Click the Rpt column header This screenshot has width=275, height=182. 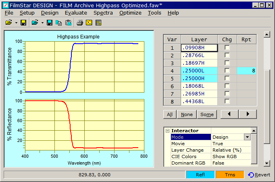pyautogui.click(x=247, y=39)
